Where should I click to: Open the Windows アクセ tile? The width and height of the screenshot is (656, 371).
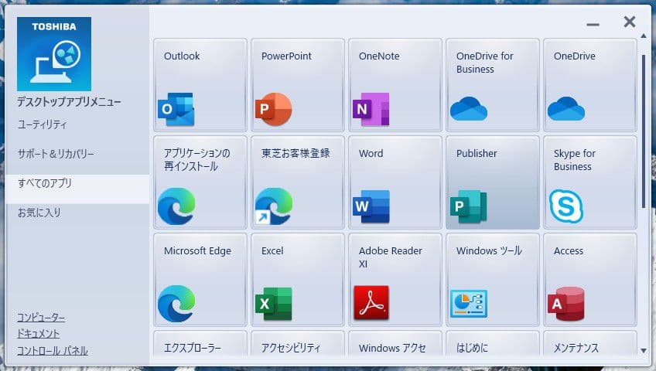[x=395, y=343]
